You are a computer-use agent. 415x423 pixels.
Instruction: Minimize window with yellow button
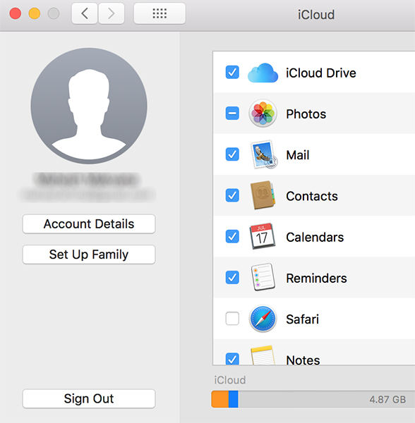(35, 13)
